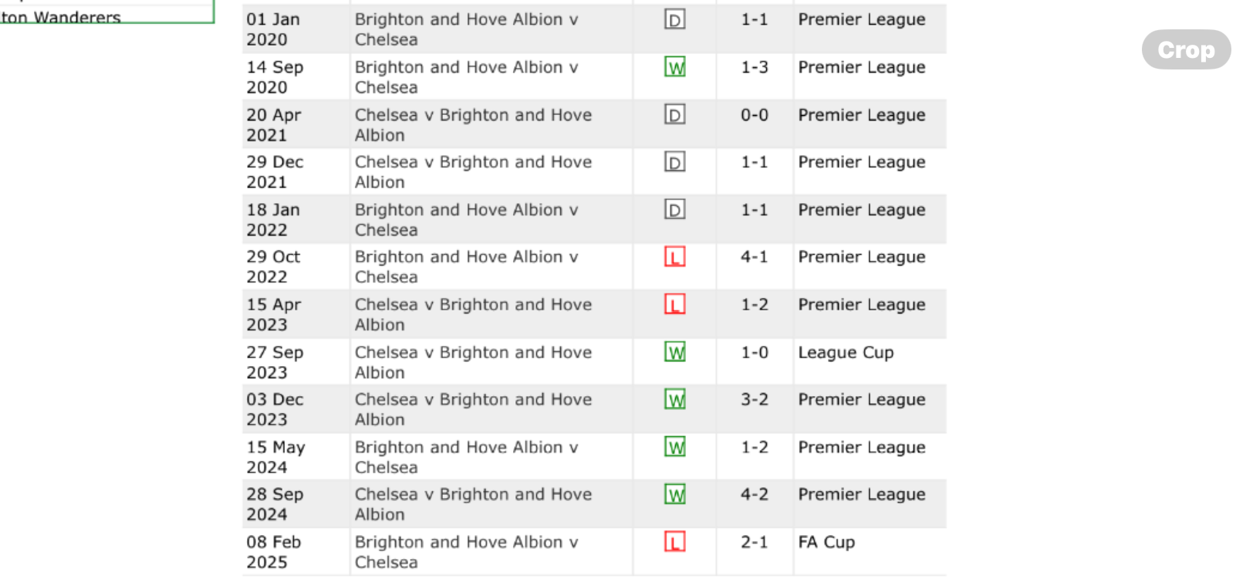
Task: Click the 4-1 score of 29 Oct 2022
Action: click(x=755, y=257)
